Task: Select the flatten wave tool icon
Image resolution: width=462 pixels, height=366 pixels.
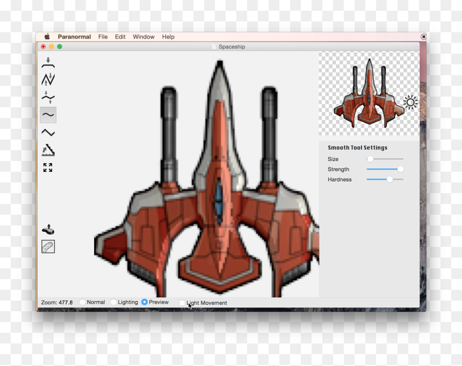Action: [x=48, y=98]
